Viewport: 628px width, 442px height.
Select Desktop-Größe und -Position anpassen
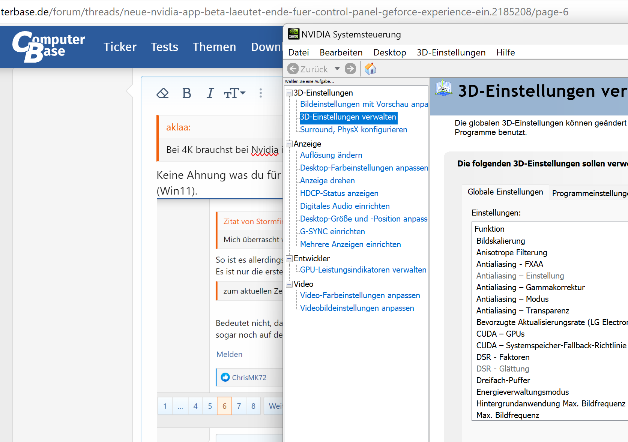click(x=364, y=219)
